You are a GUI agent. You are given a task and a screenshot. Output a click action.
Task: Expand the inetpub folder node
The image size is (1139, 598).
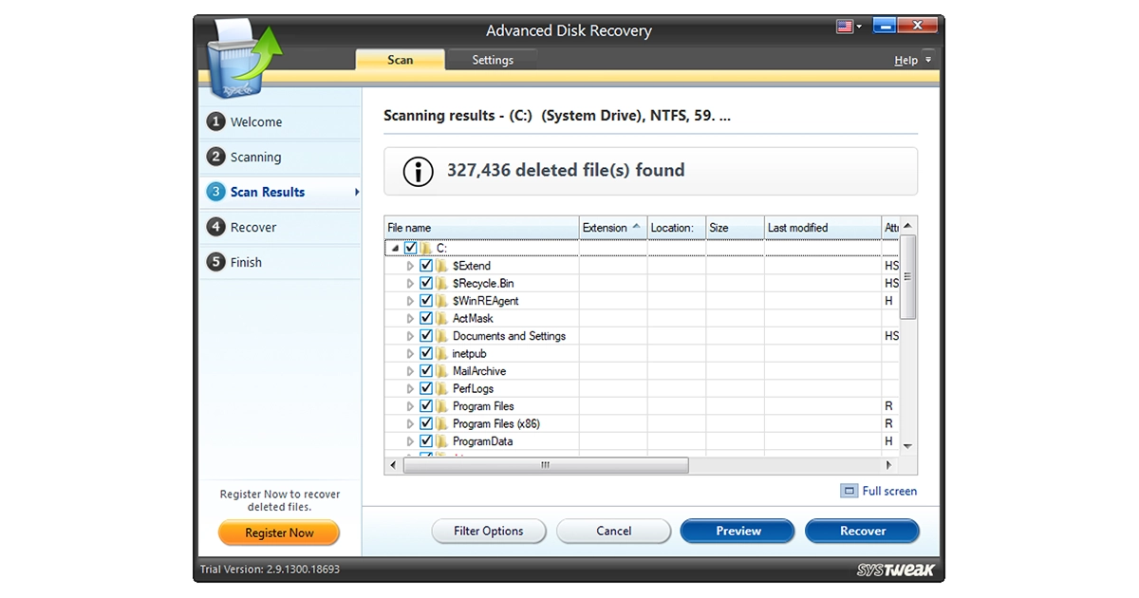tap(411, 353)
